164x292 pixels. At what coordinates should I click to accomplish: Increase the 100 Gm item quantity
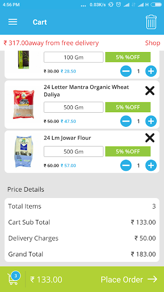click(151, 71)
